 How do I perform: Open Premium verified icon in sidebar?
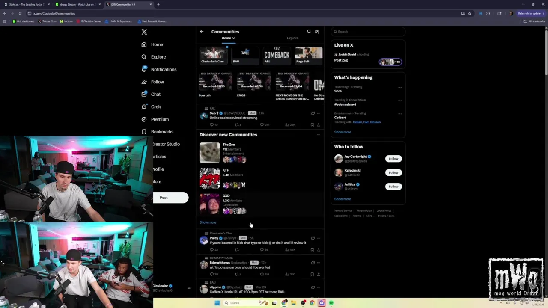point(144,119)
